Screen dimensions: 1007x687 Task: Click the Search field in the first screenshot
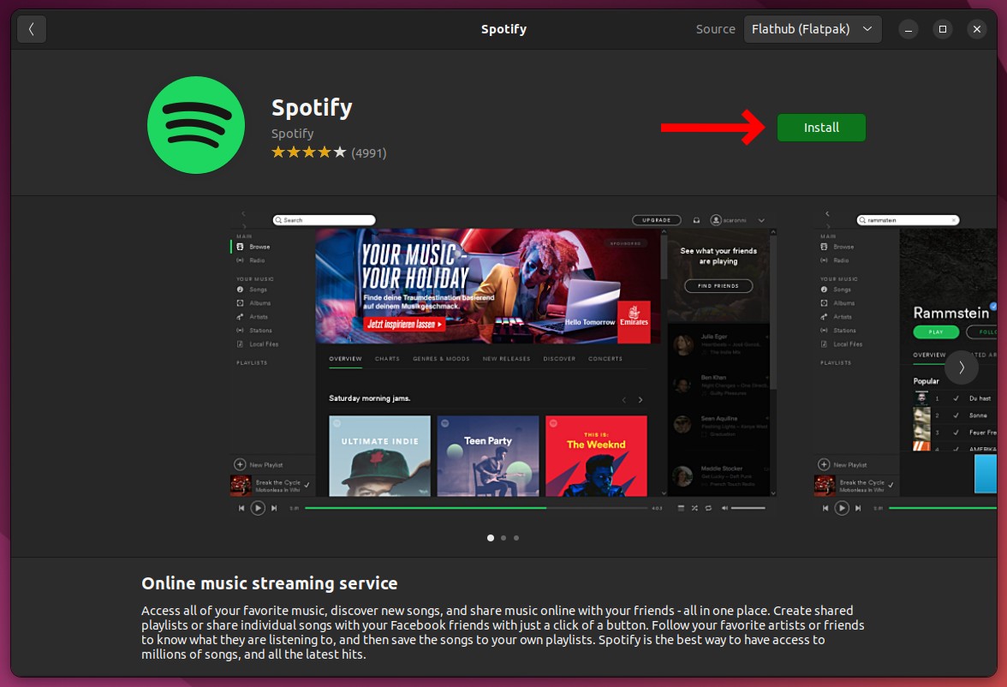click(x=324, y=220)
